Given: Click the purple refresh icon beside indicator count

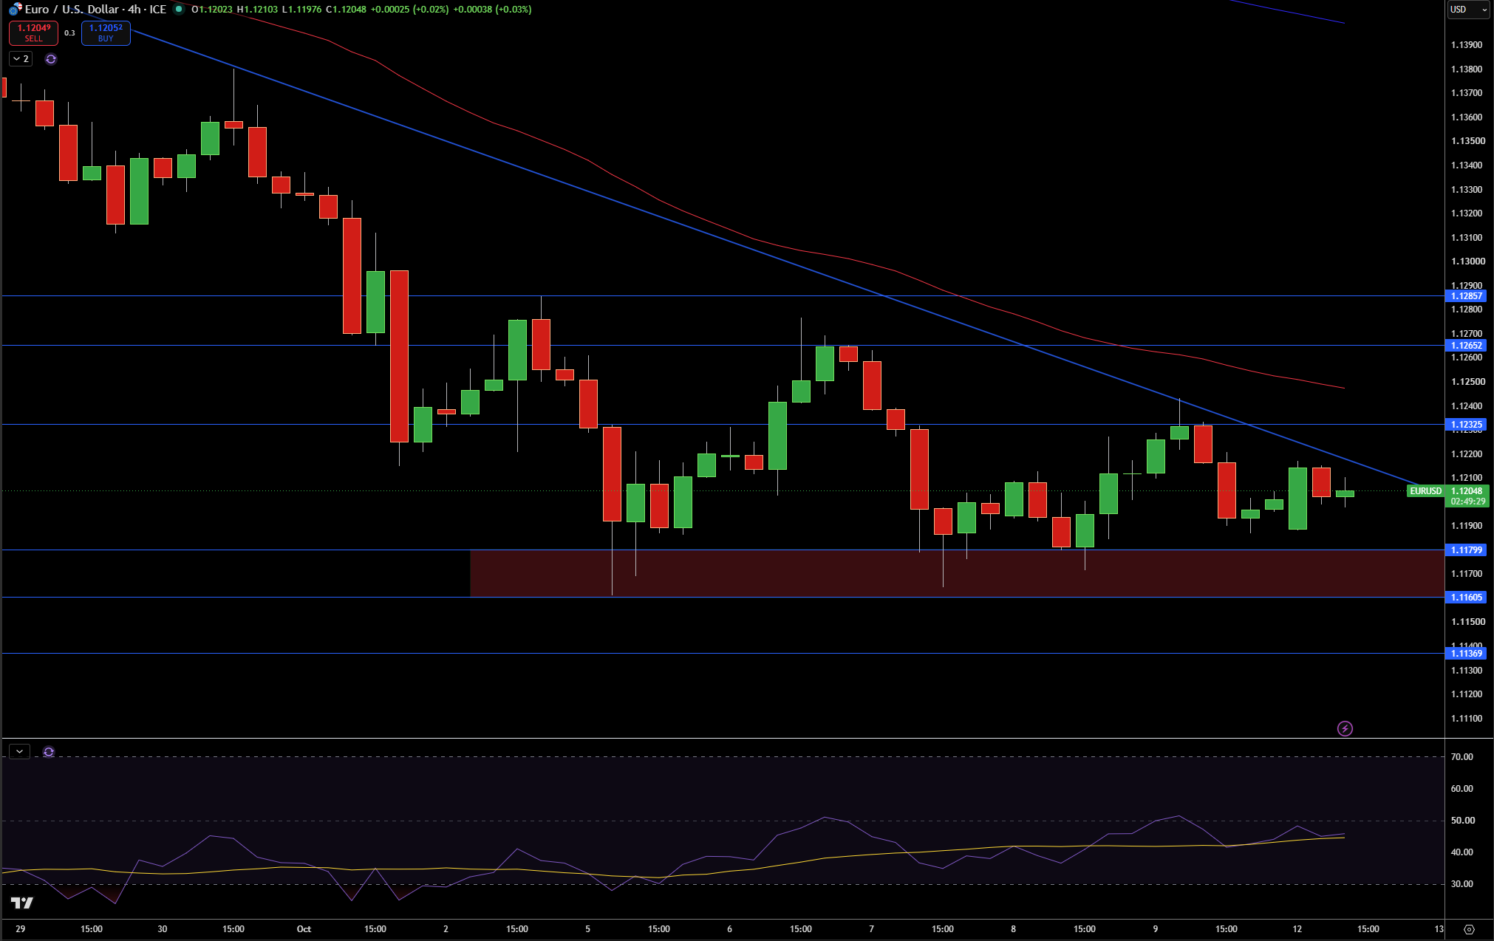Looking at the screenshot, I should click(x=51, y=59).
